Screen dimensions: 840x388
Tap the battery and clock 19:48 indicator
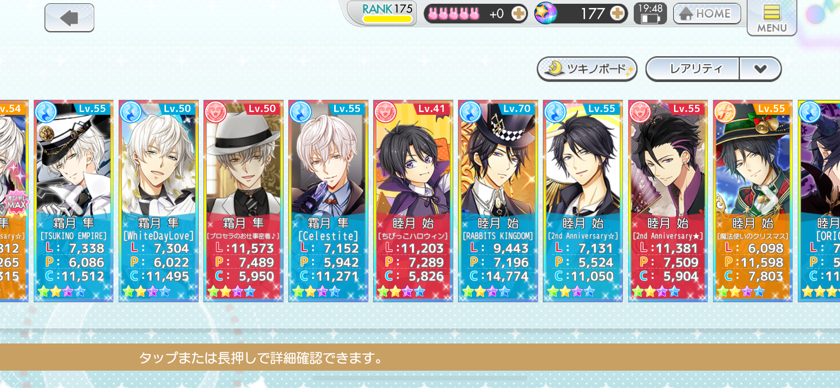pyautogui.click(x=650, y=14)
